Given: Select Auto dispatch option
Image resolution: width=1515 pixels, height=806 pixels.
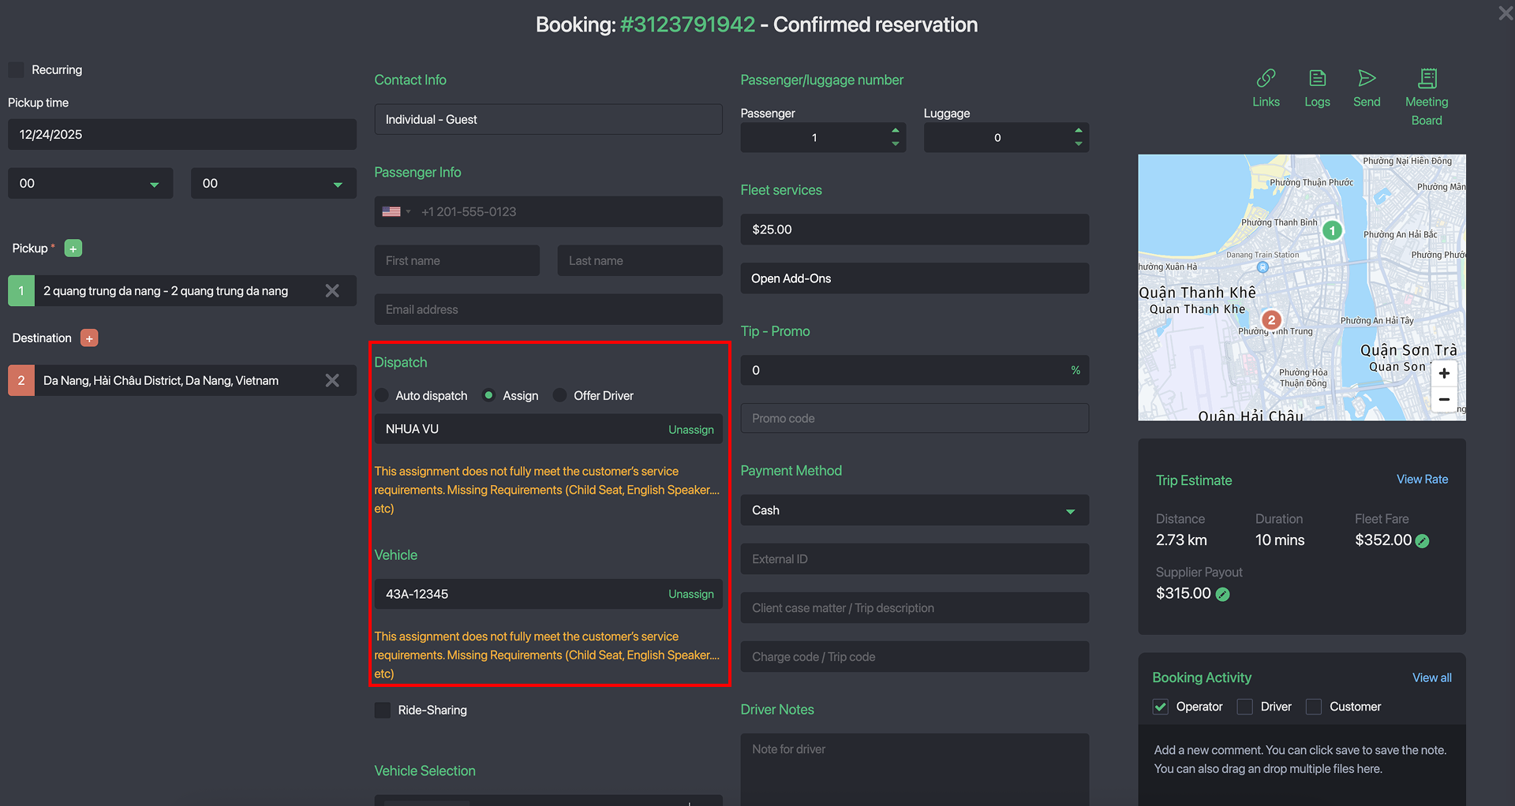Looking at the screenshot, I should [382, 395].
